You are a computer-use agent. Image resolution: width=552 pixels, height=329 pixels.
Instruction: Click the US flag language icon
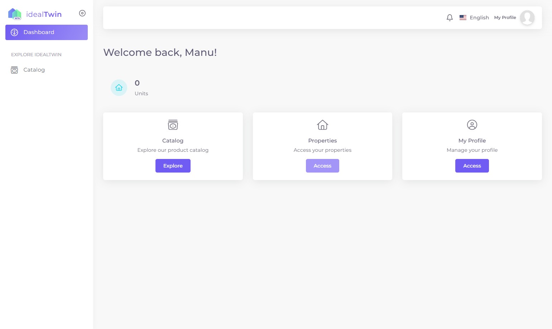pos(463,18)
